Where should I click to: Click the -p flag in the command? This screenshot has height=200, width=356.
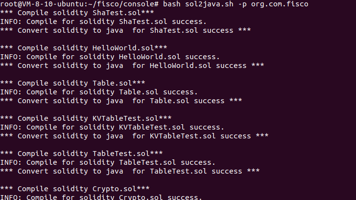click(x=237, y=4)
